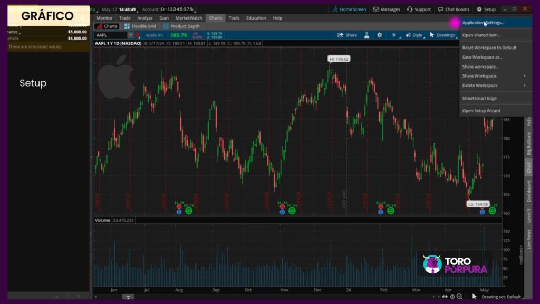Click the August green earnings S marker
This screenshot has height=304, width=540.
pyautogui.click(x=189, y=211)
